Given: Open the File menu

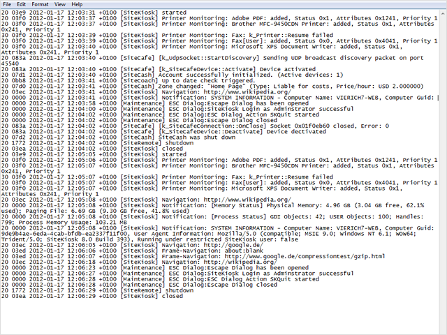Looking at the screenshot, I should [7, 4].
